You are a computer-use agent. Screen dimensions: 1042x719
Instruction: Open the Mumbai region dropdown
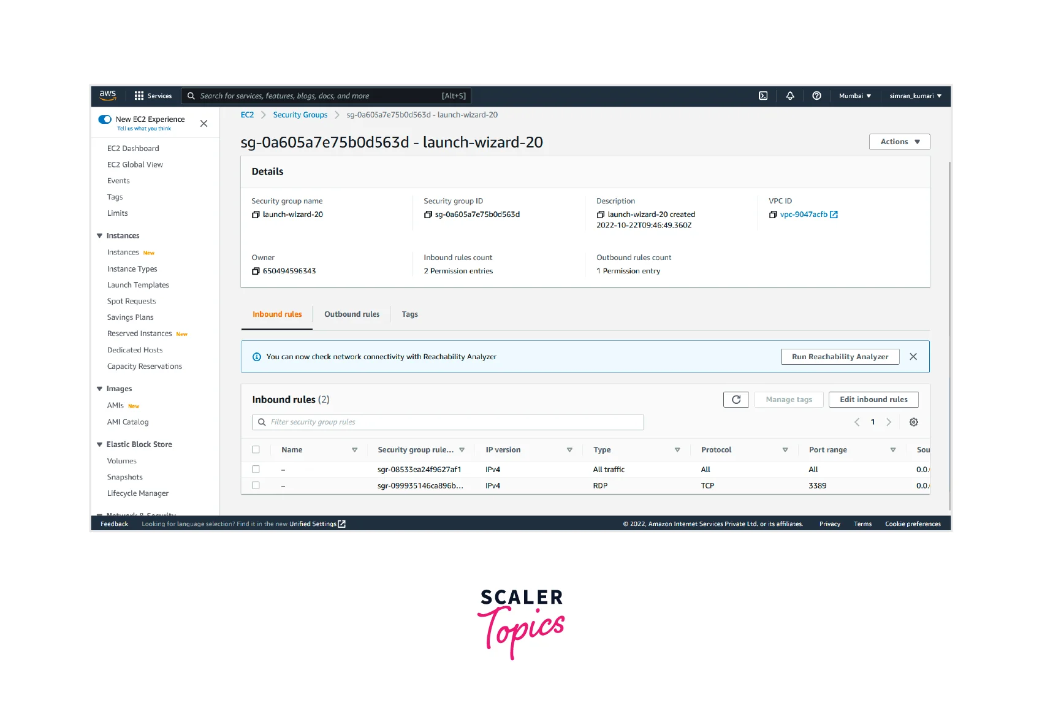tap(854, 96)
